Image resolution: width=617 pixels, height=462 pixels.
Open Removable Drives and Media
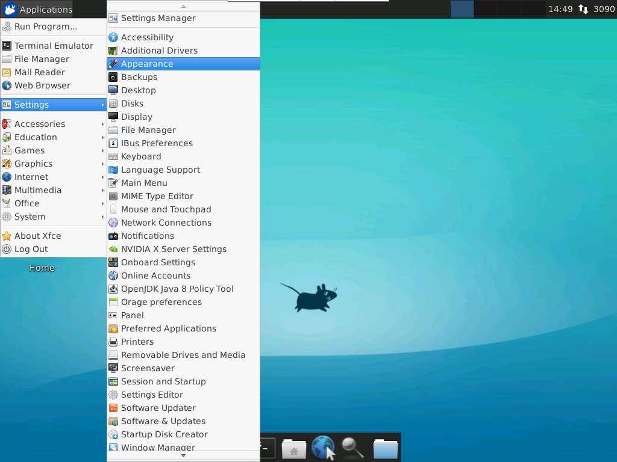click(183, 355)
